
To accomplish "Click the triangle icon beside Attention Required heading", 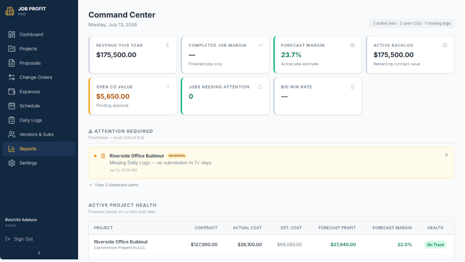I will coord(90,131).
